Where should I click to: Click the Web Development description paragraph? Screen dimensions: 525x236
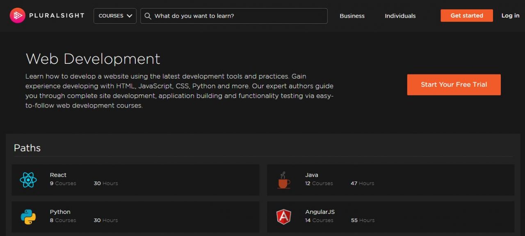[x=180, y=91]
